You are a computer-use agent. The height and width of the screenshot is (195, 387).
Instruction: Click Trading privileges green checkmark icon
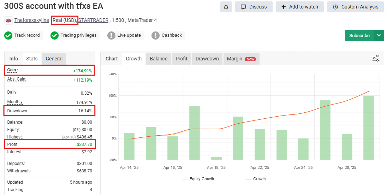(x=54, y=35)
